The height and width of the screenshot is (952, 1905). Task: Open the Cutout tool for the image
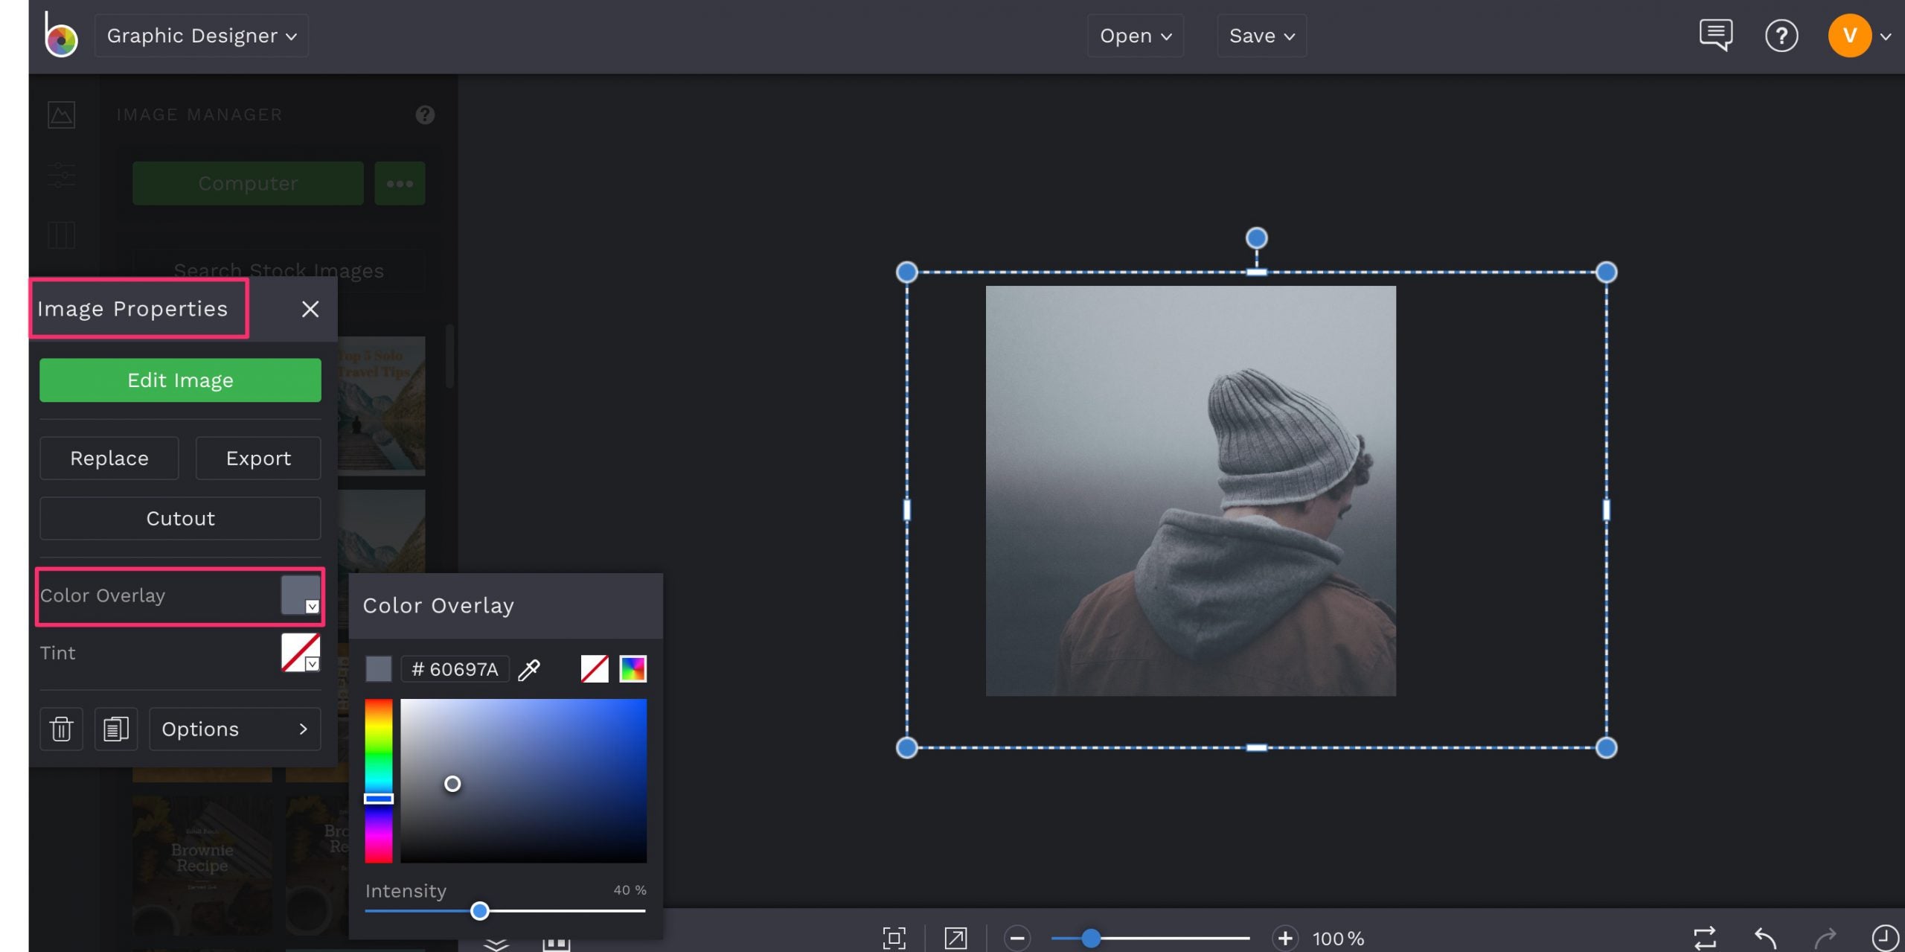click(179, 518)
